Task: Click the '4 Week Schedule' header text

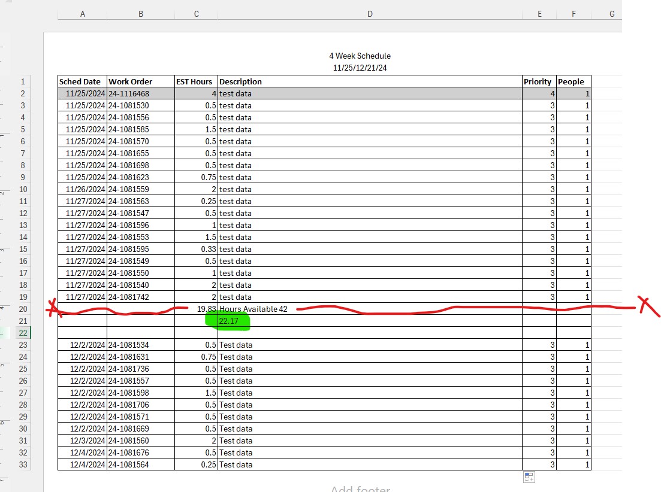Action: click(360, 56)
